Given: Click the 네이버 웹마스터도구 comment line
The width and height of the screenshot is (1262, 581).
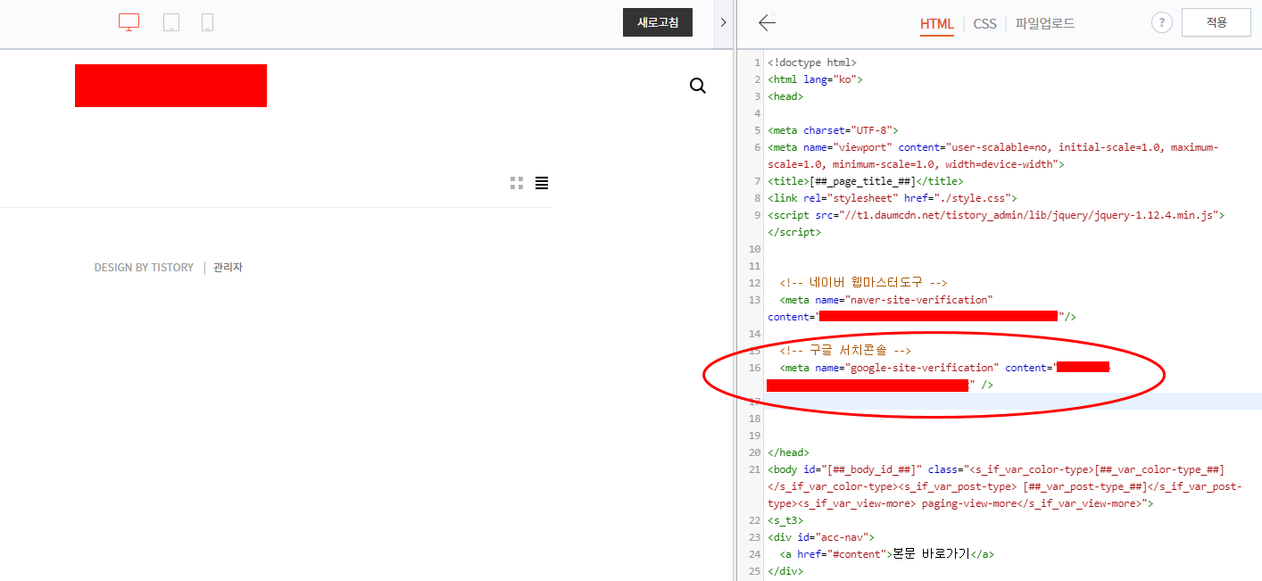Looking at the screenshot, I should 863,283.
